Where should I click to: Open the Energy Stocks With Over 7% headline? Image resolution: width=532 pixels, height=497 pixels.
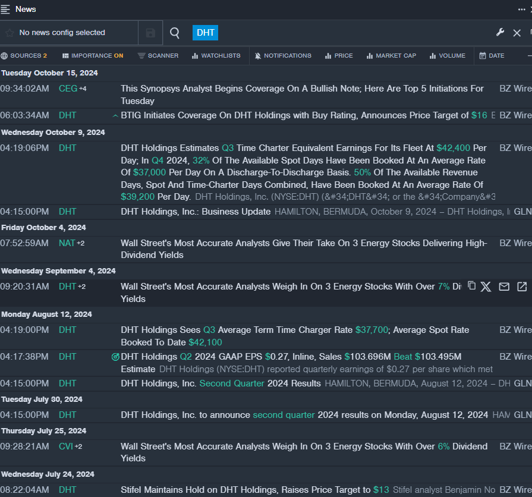tap(291, 292)
